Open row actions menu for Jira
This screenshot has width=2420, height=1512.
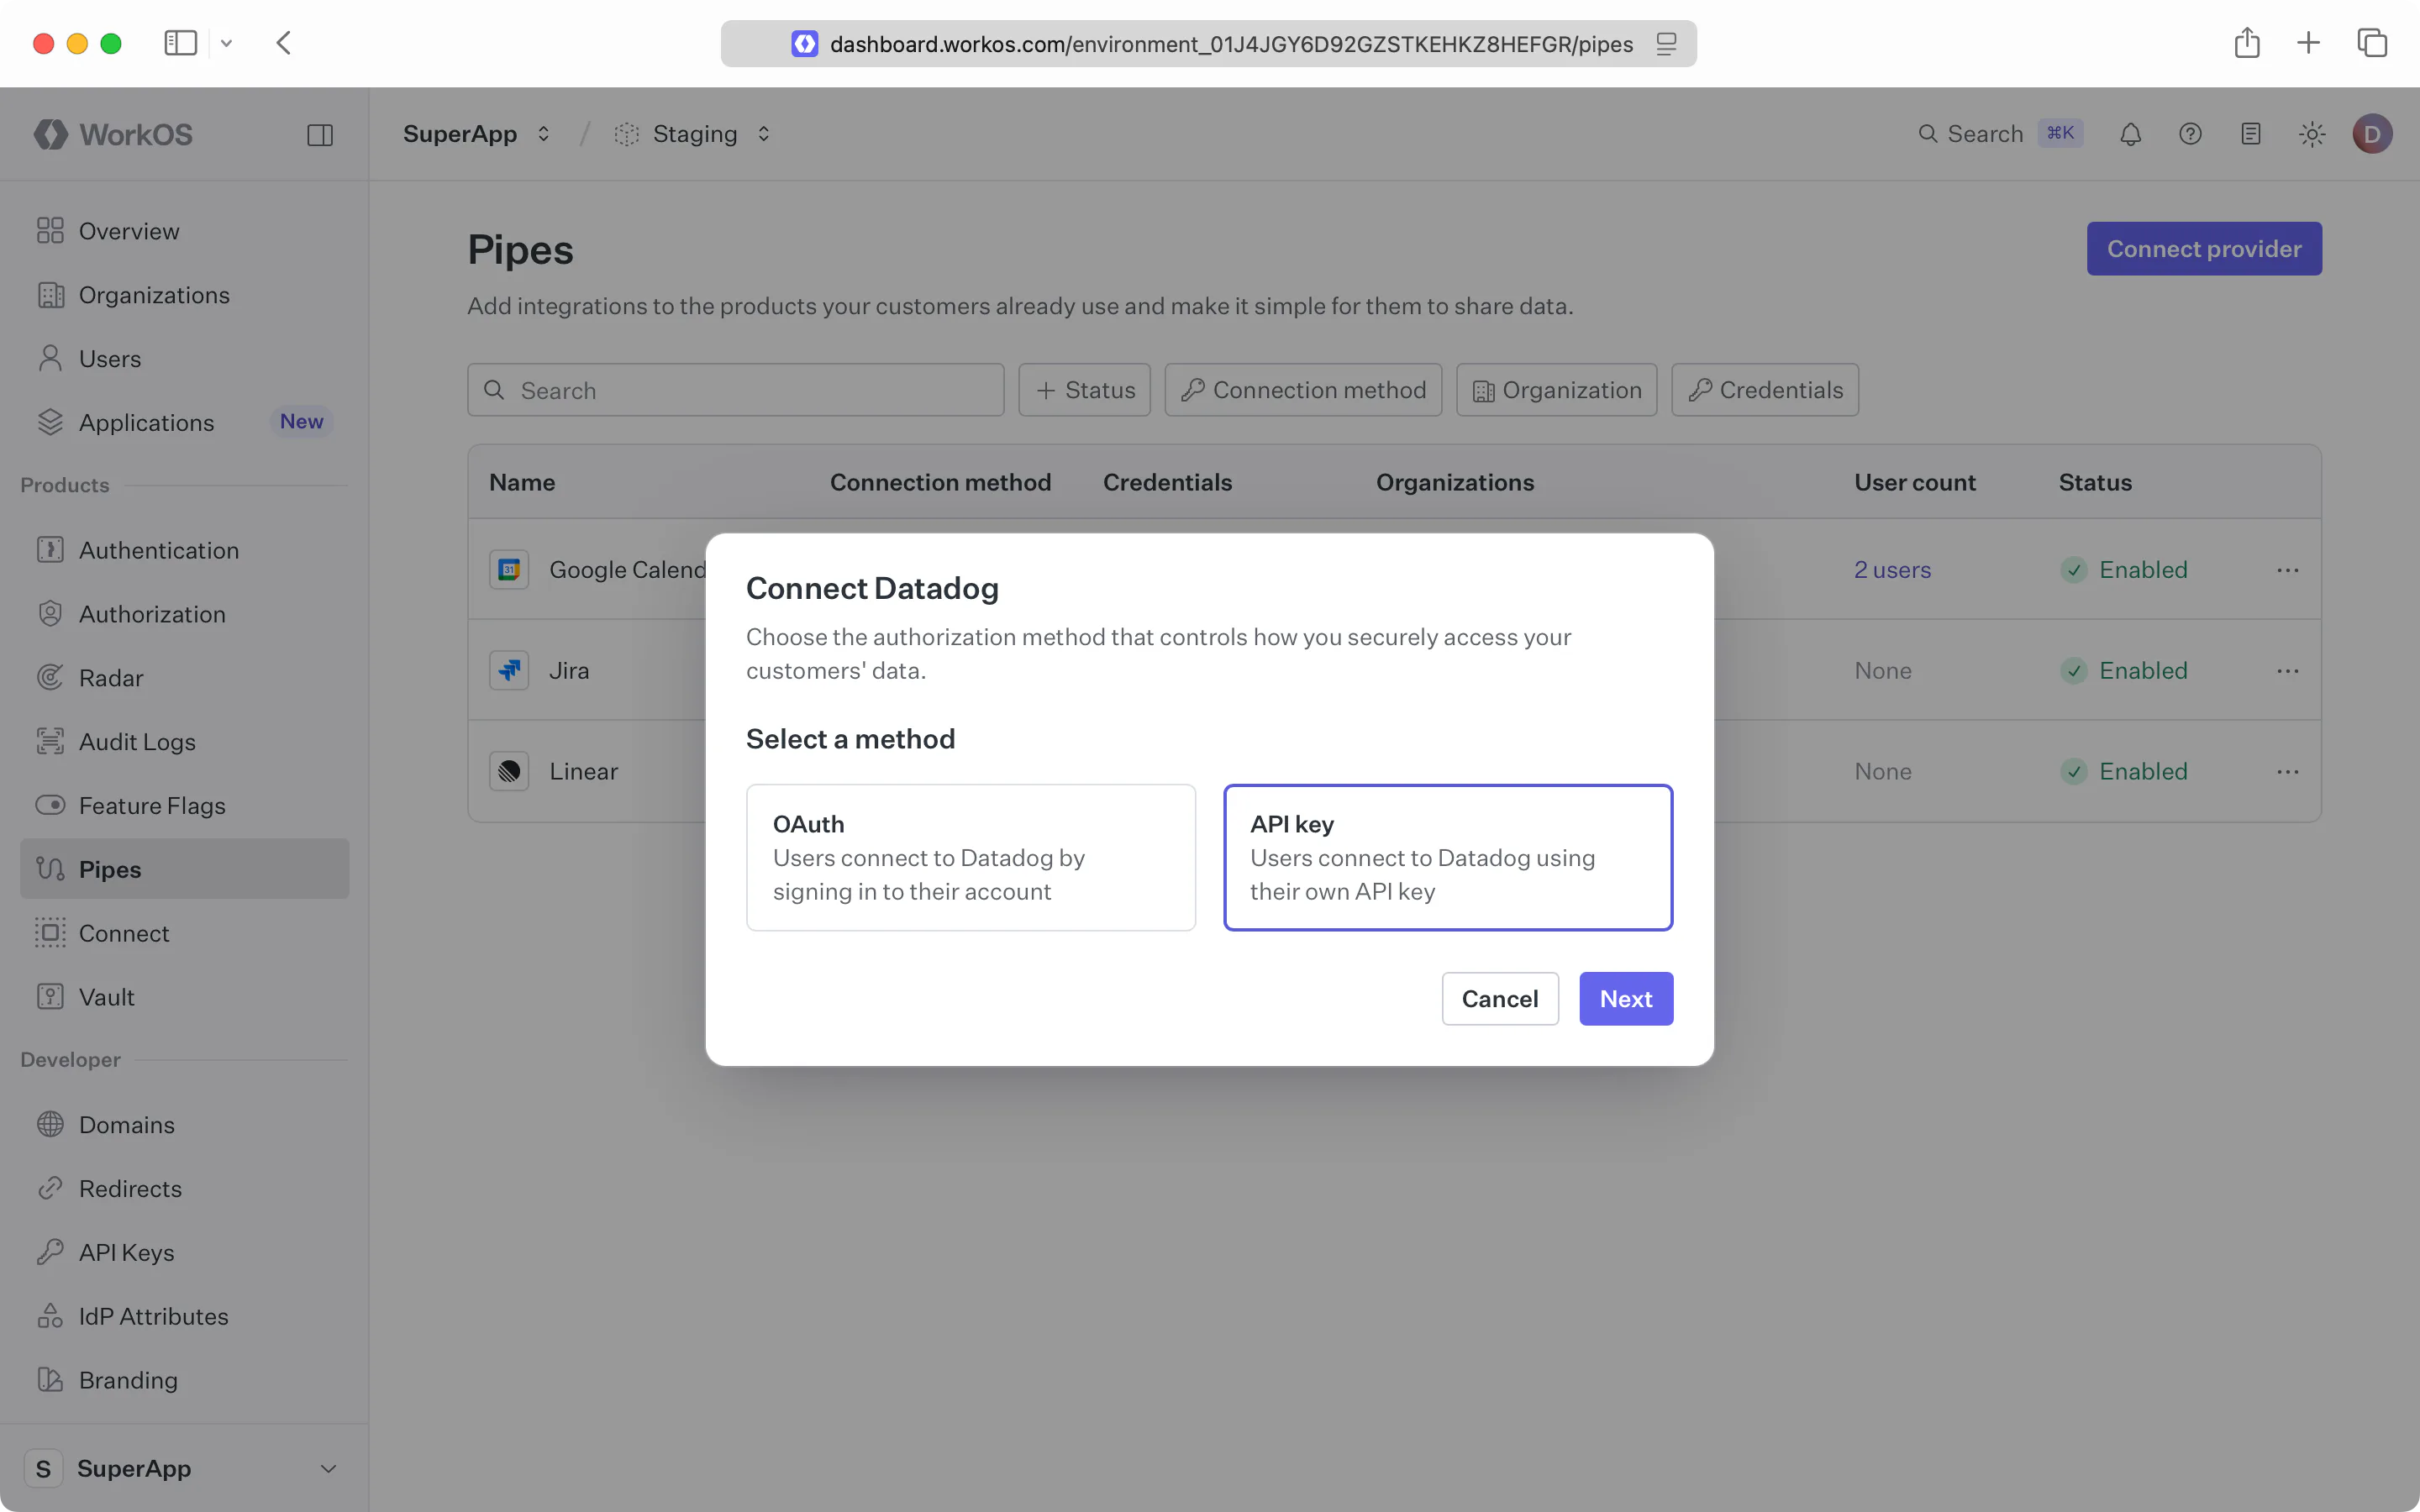click(2288, 670)
